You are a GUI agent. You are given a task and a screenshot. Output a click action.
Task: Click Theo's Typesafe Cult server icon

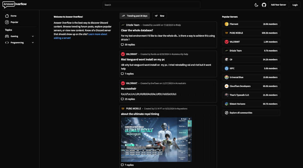tap(227, 95)
